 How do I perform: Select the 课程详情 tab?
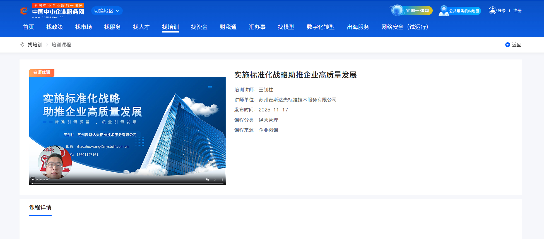click(x=40, y=208)
